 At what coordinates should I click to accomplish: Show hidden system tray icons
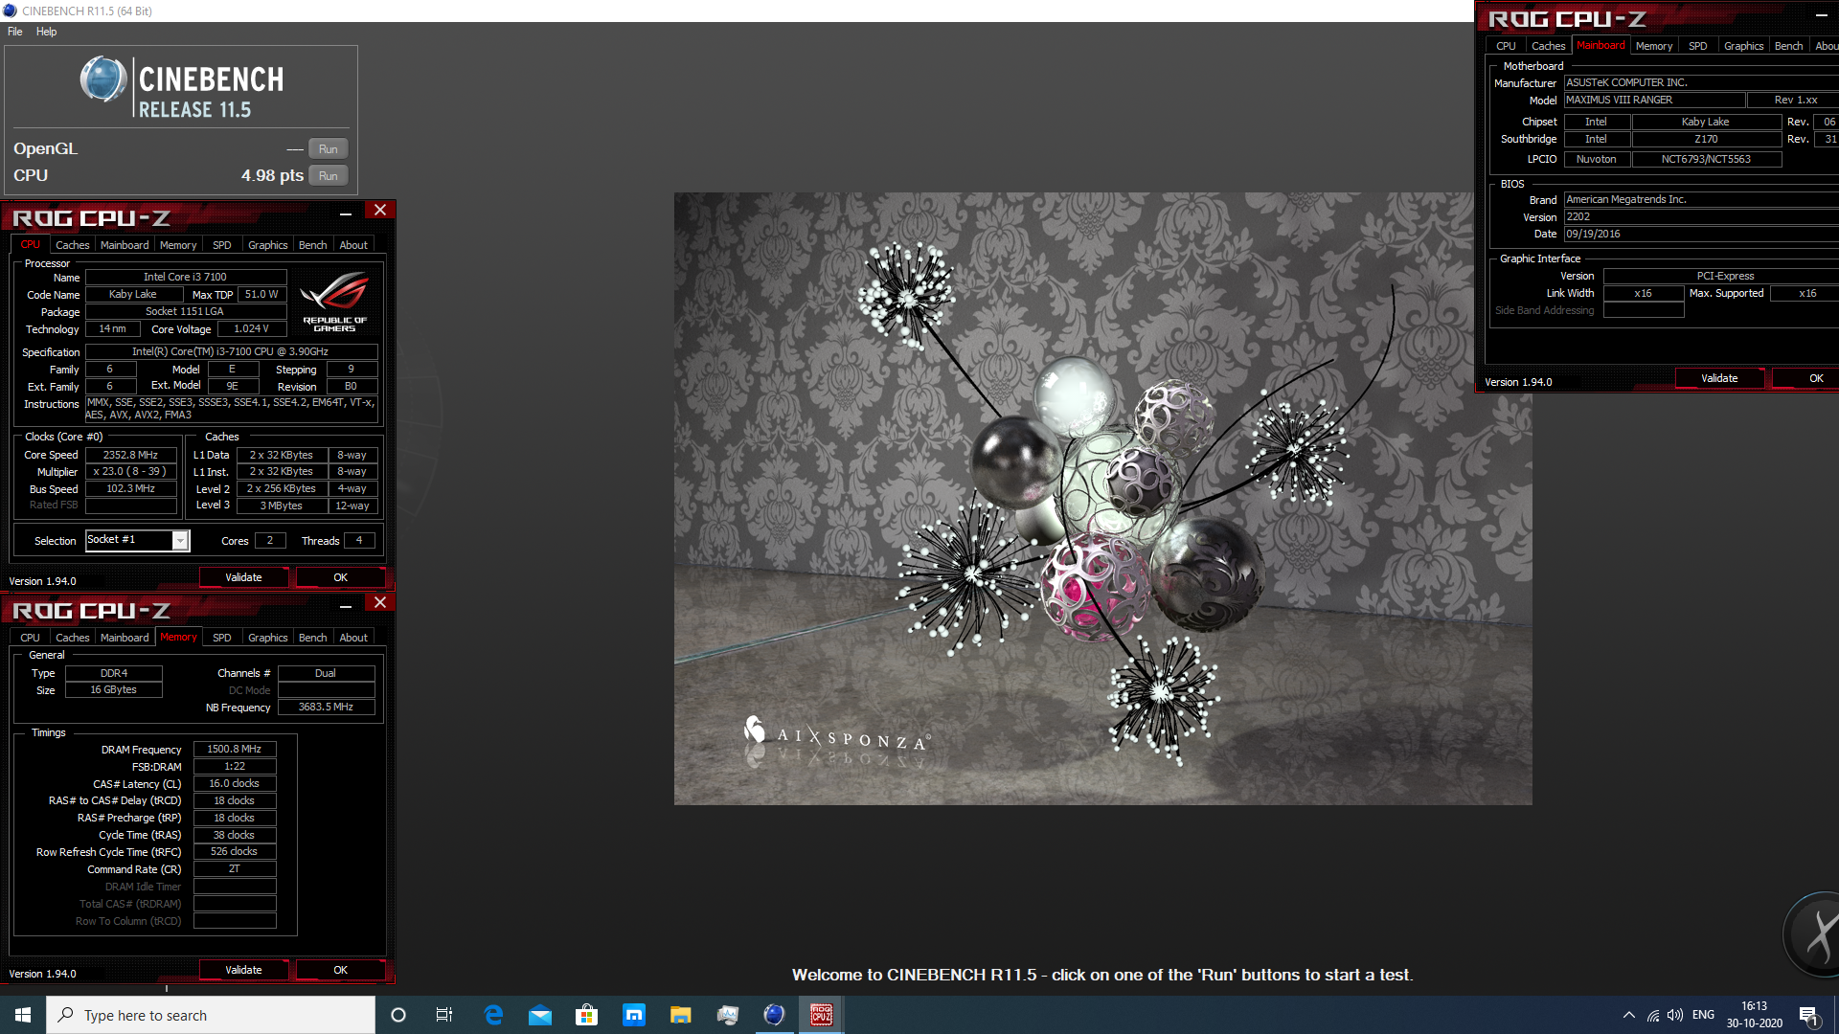1628,1015
